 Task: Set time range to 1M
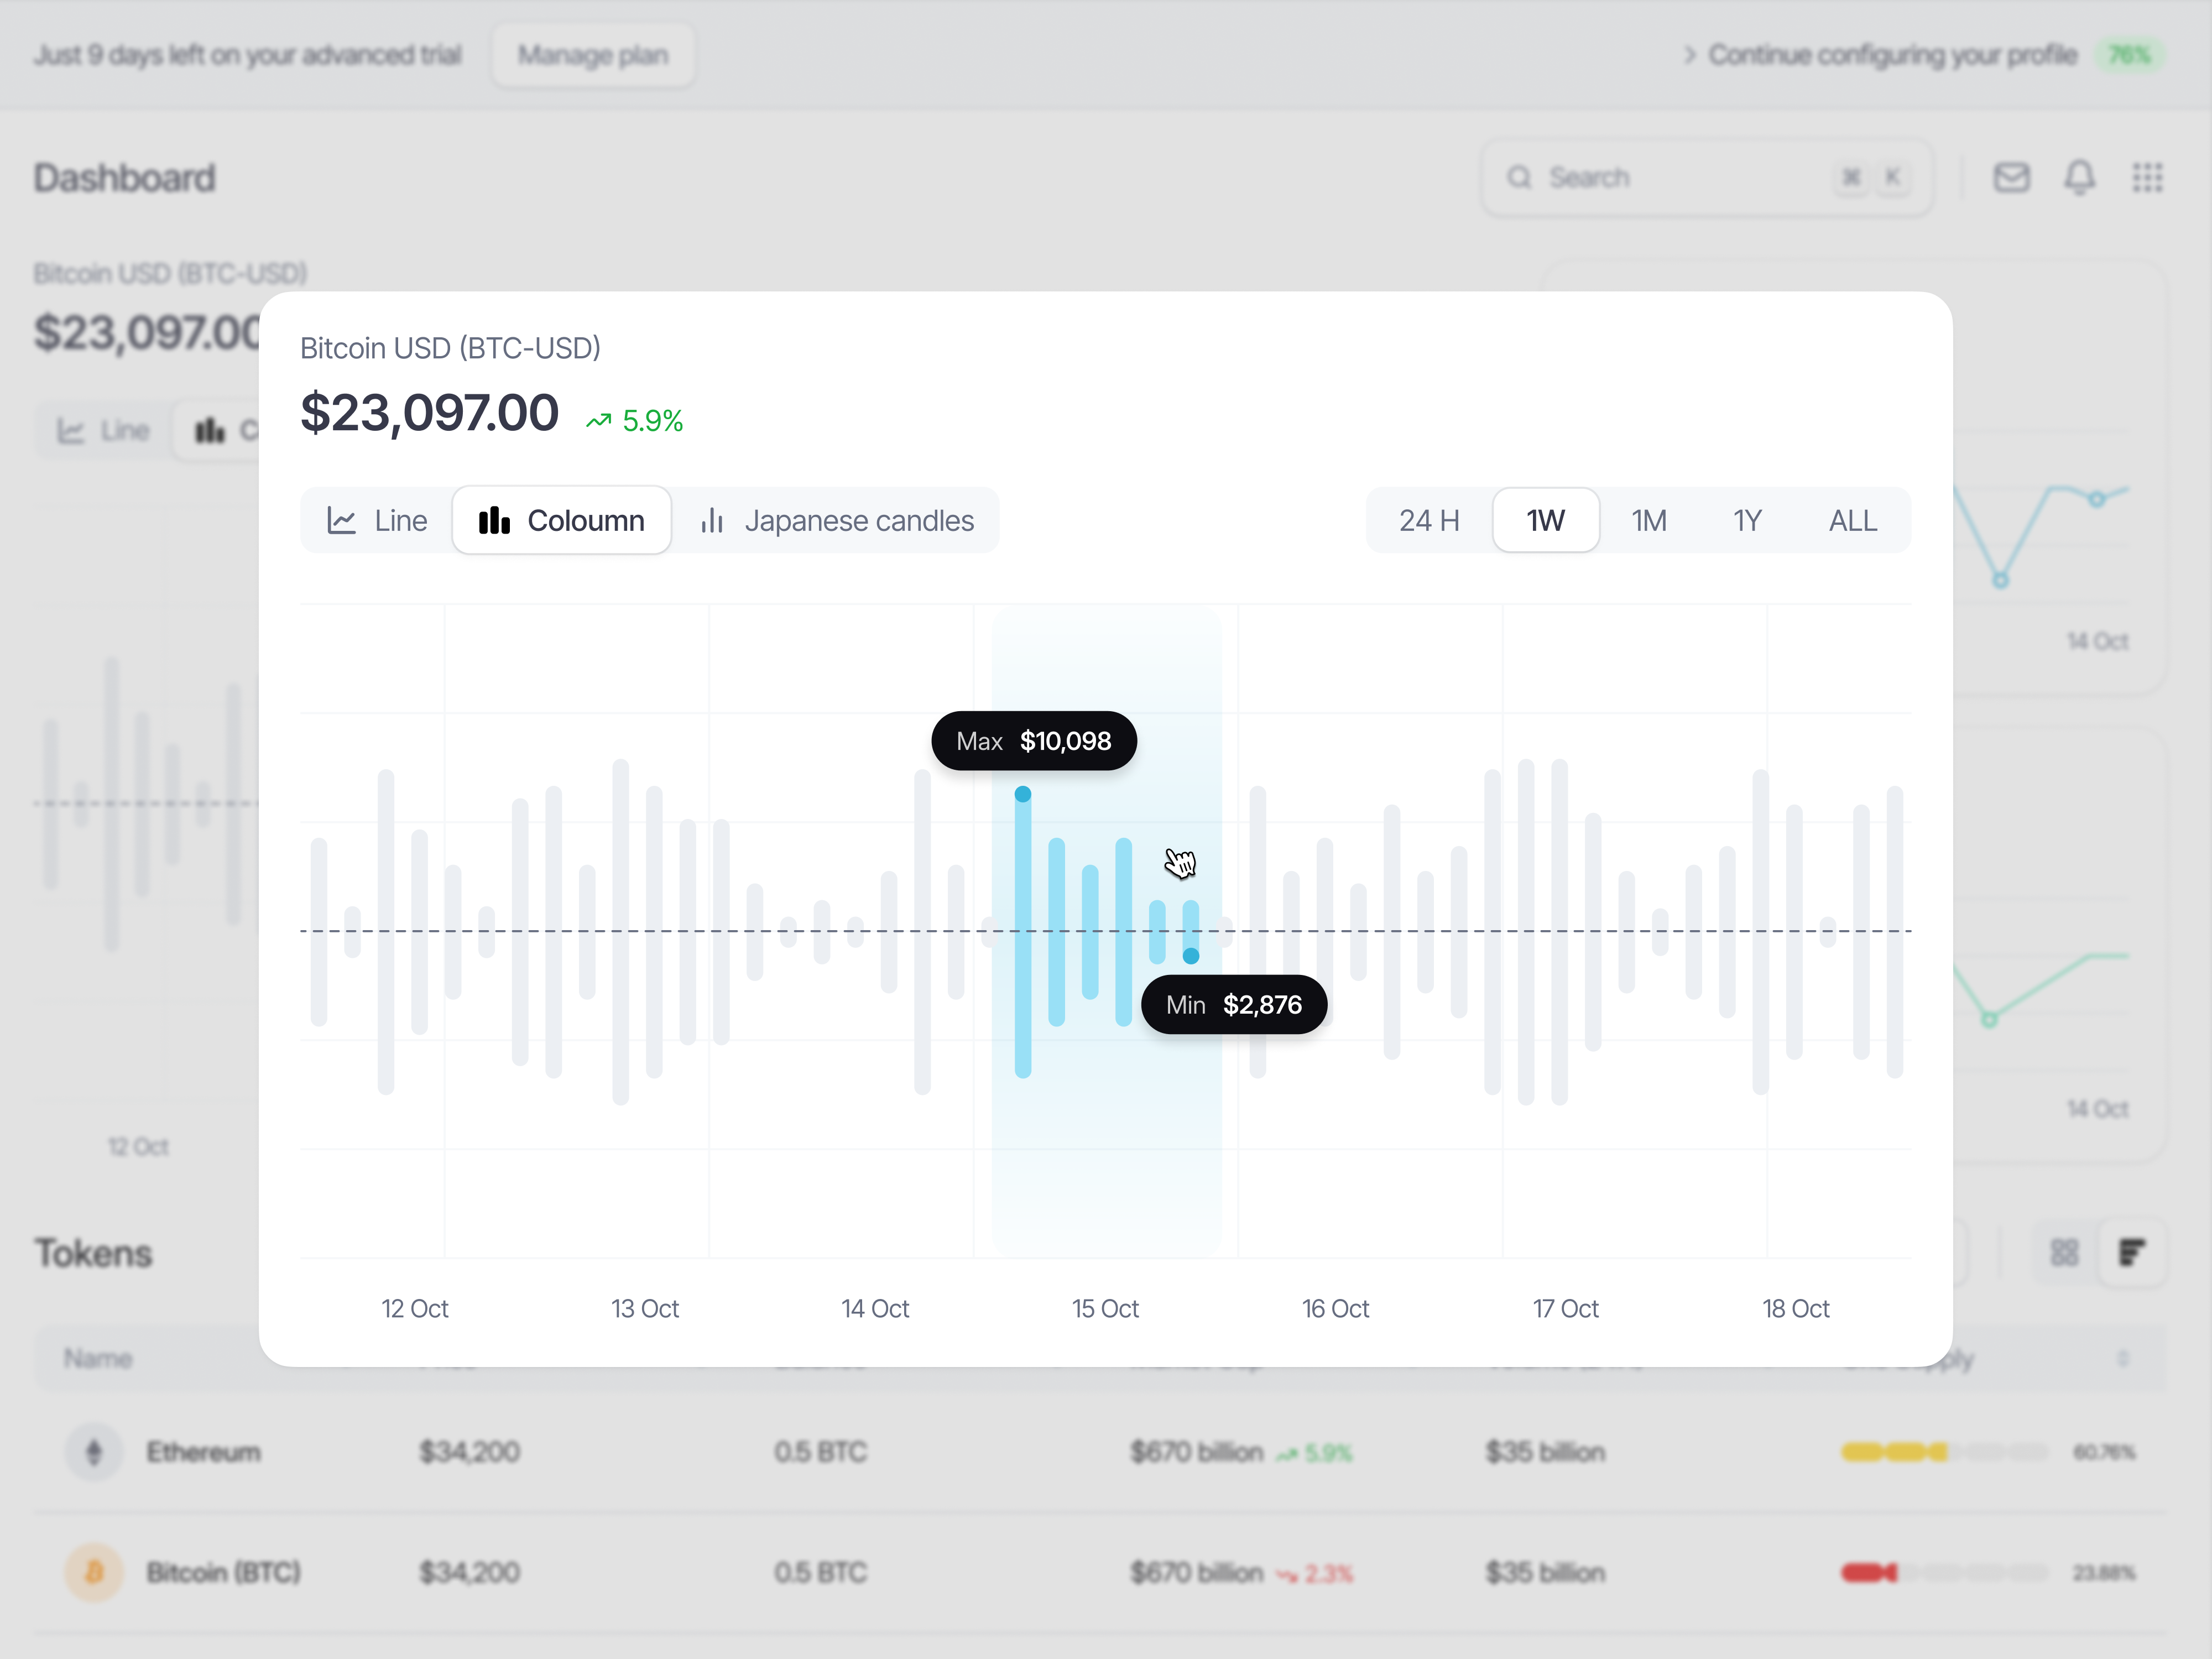pos(1649,520)
